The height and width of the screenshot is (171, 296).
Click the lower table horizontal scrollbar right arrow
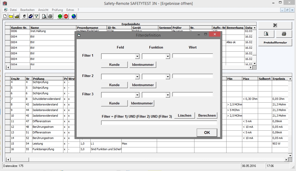tap(286, 160)
